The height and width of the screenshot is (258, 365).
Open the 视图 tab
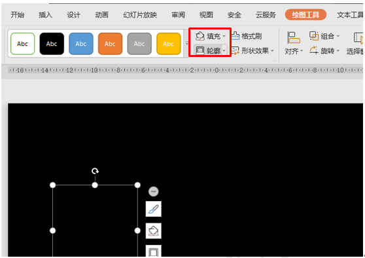coord(206,15)
